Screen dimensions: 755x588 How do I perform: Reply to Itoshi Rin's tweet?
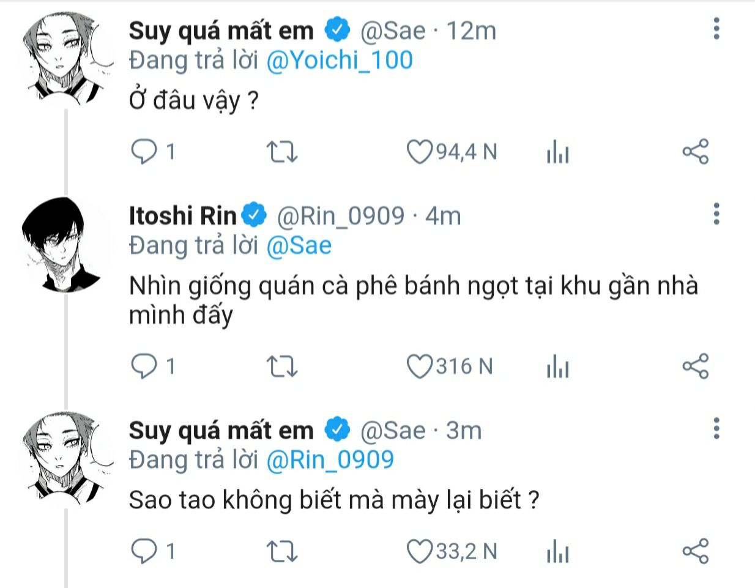pos(144,367)
